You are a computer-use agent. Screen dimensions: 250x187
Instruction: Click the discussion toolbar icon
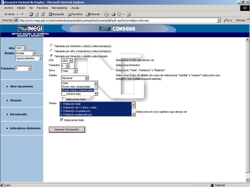(x=128, y=14)
